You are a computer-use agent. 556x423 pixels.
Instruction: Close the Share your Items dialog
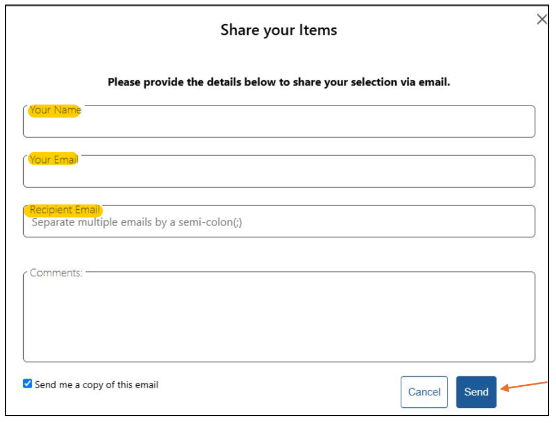[541, 19]
